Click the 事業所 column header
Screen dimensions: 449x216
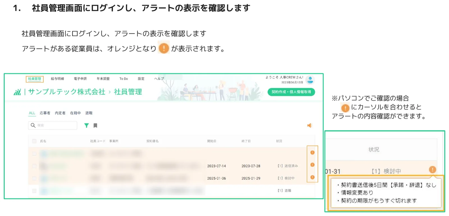tap(114, 141)
